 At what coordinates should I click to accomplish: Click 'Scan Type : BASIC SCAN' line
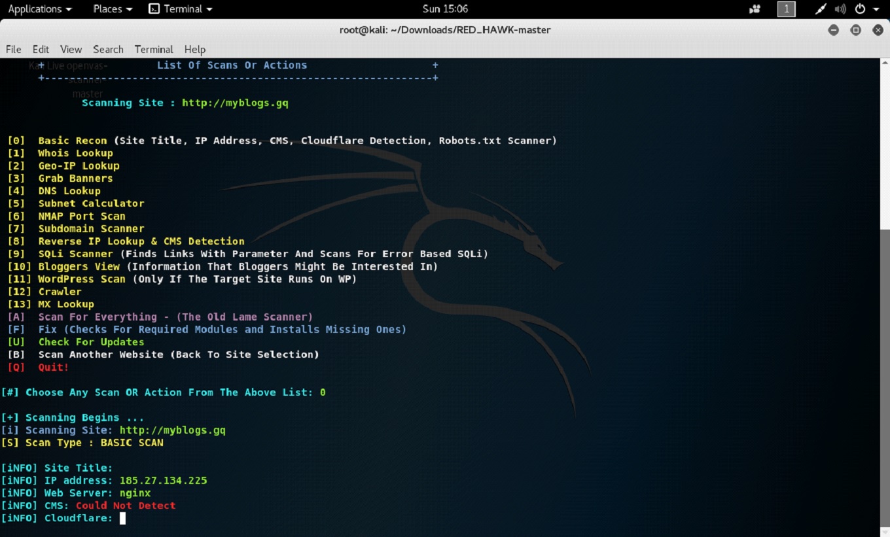click(x=82, y=443)
